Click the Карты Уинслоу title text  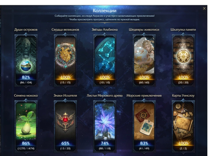pos(183,96)
